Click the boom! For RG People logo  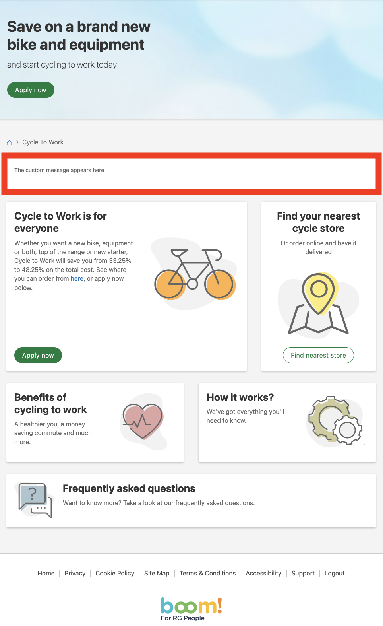point(191,609)
